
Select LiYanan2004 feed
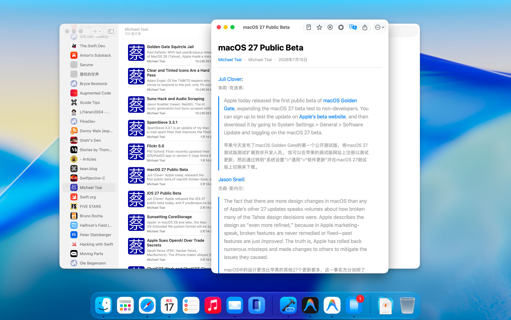[x=89, y=112]
